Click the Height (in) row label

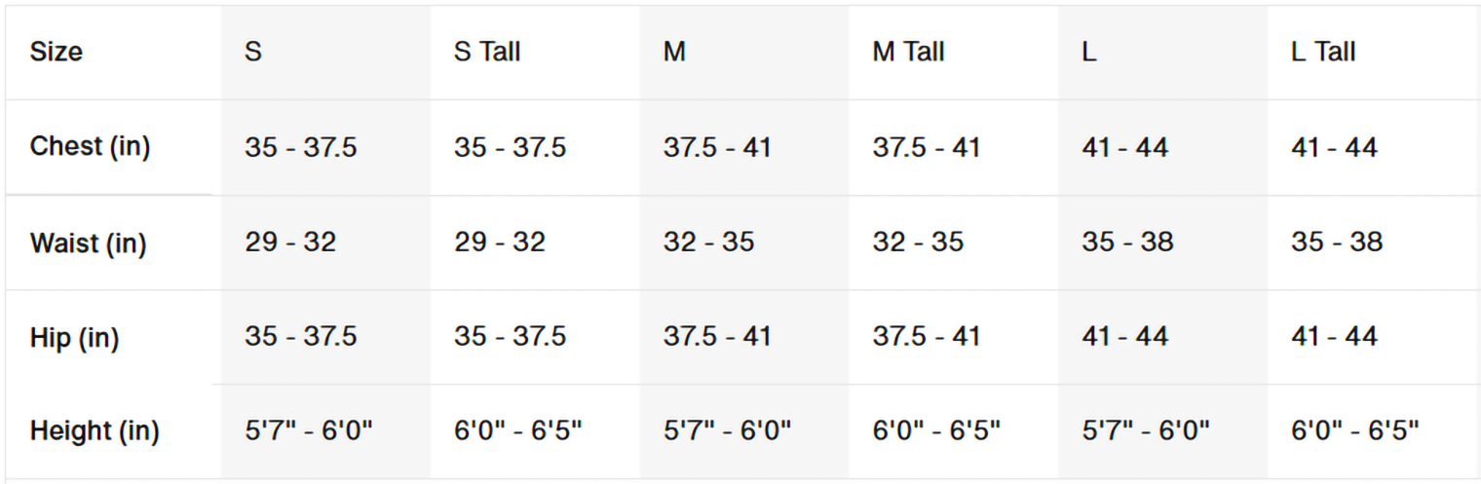pos(95,430)
